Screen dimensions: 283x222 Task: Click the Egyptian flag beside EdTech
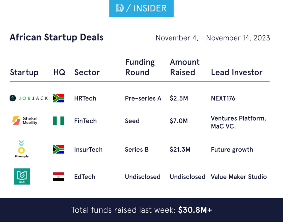coord(58,177)
